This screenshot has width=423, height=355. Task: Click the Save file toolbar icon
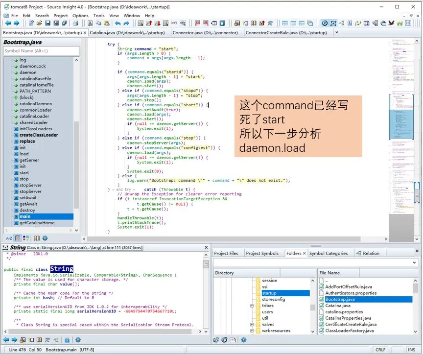tap(48, 23)
